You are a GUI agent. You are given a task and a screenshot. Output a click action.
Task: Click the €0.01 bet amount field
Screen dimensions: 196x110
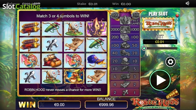click(x=160, y=42)
